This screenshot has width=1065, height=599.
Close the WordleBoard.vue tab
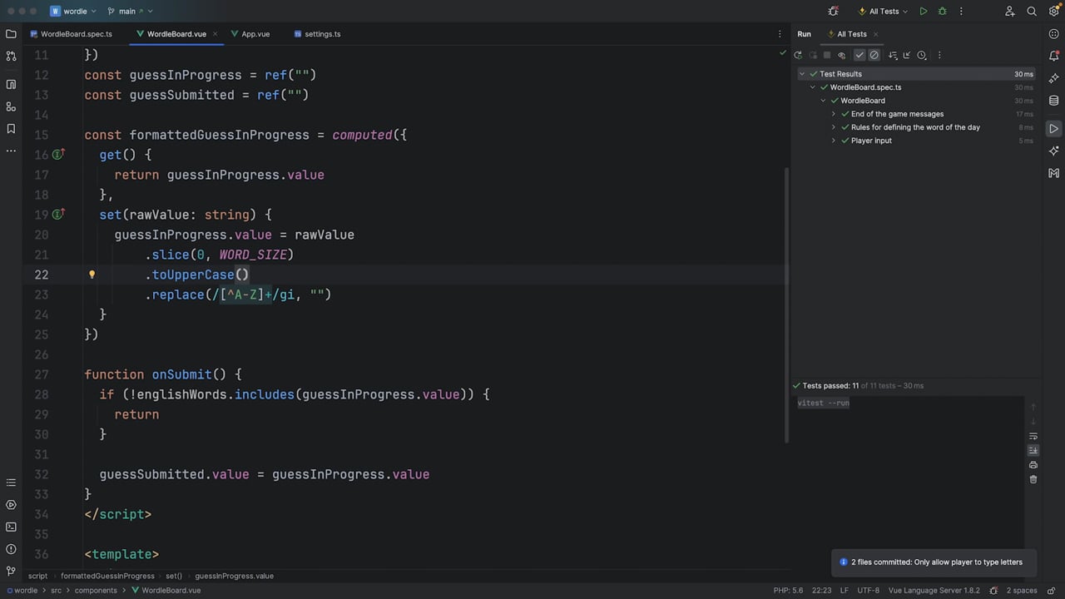(215, 34)
